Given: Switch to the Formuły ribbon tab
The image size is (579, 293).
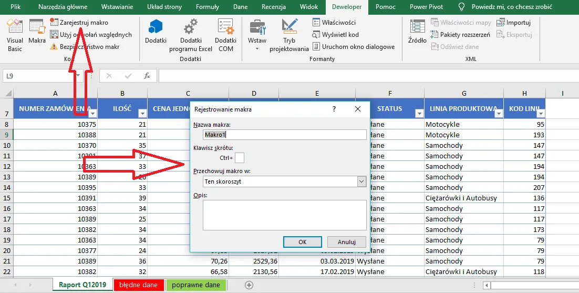Looking at the screenshot, I should click(x=207, y=7).
